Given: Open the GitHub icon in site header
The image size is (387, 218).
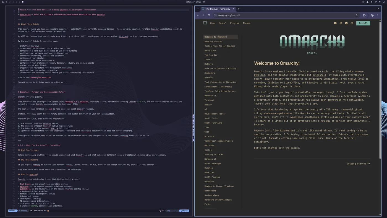Looking at the screenshot, I should 352,23.
